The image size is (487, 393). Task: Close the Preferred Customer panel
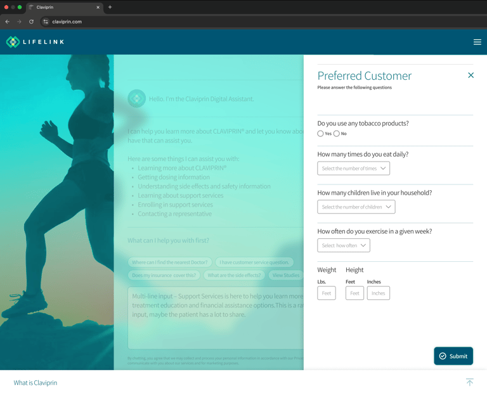pos(471,75)
